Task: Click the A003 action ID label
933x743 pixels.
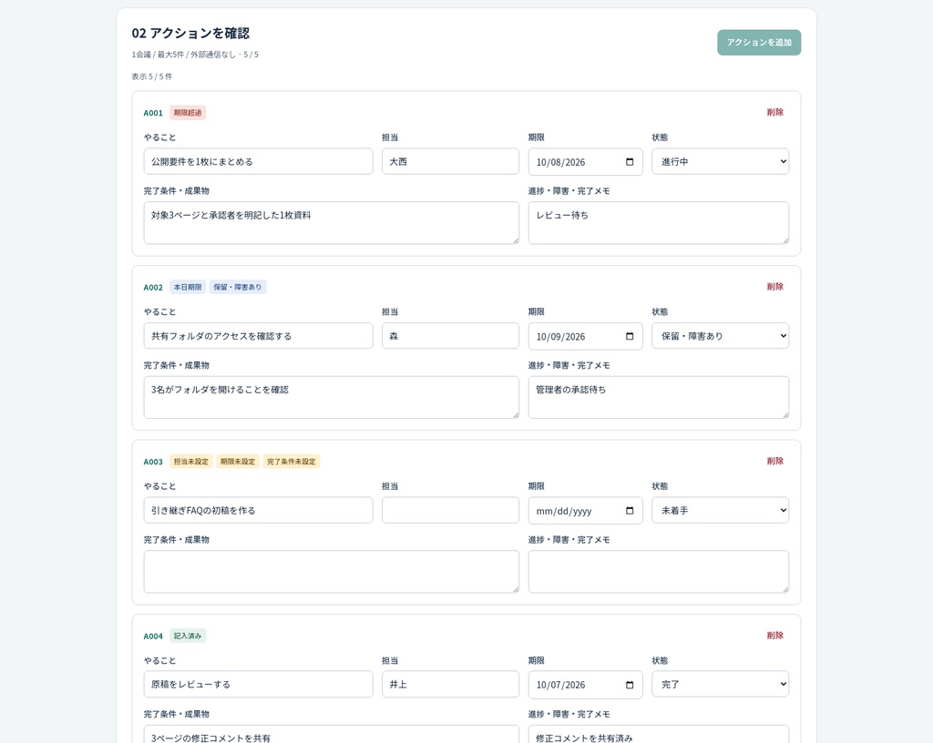Action: [x=153, y=462]
